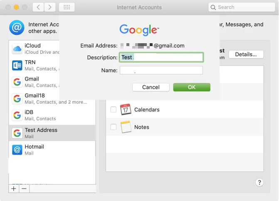Screen dimensions: 279x201
Task: Click the Gmail account name
Action: point(32,79)
